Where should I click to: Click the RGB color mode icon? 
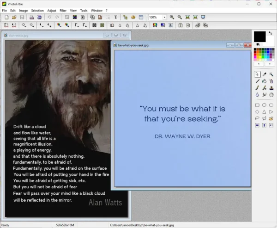coord(75,17)
